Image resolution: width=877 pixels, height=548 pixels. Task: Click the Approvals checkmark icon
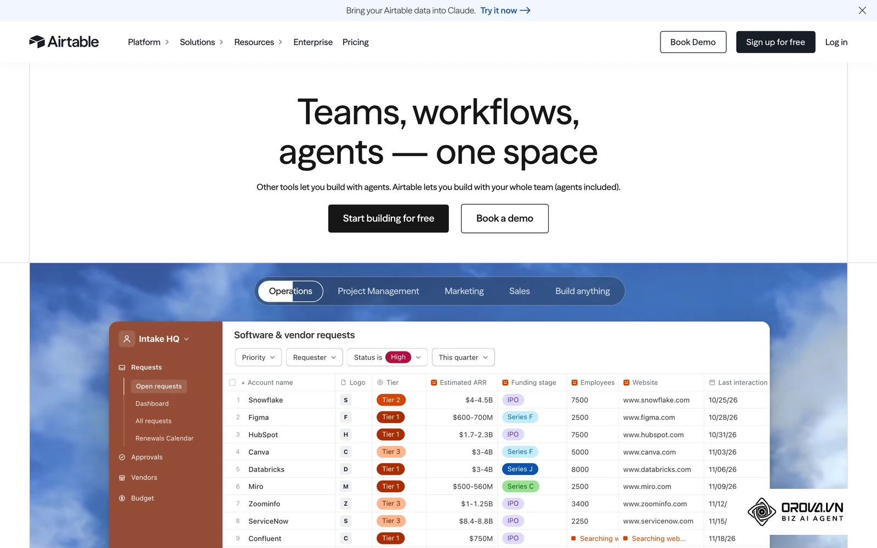122,457
